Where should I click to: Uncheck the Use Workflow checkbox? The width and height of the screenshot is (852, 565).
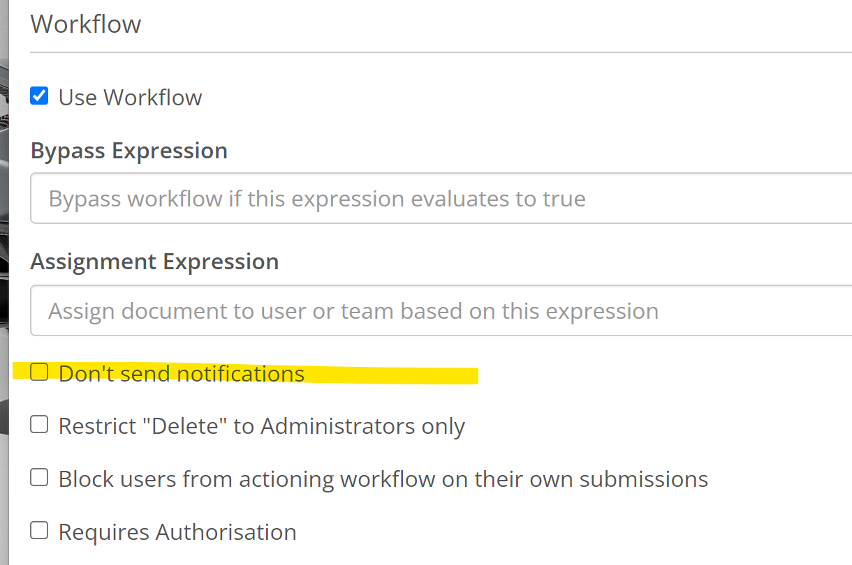39,96
